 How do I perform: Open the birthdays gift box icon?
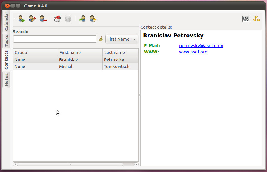(57, 19)
